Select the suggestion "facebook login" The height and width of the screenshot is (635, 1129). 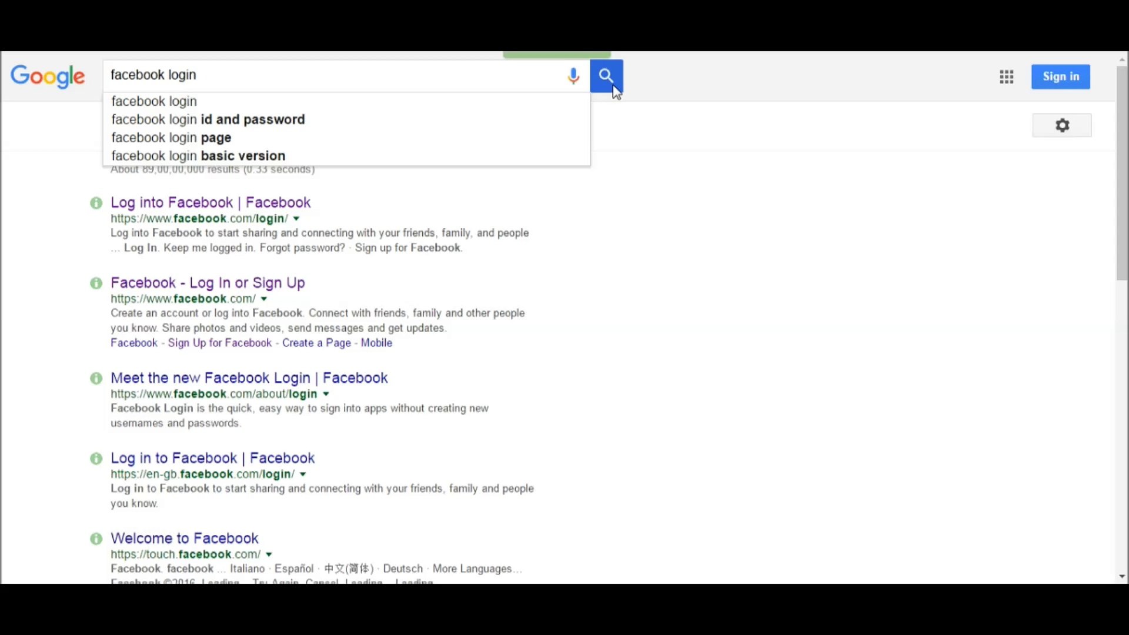point(346,101)
